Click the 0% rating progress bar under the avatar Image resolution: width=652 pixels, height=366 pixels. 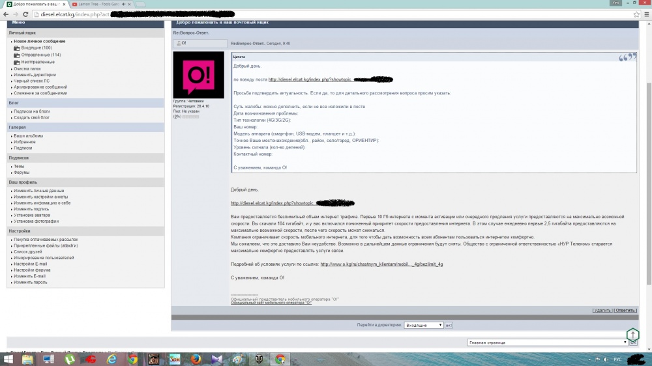point(190,117)
